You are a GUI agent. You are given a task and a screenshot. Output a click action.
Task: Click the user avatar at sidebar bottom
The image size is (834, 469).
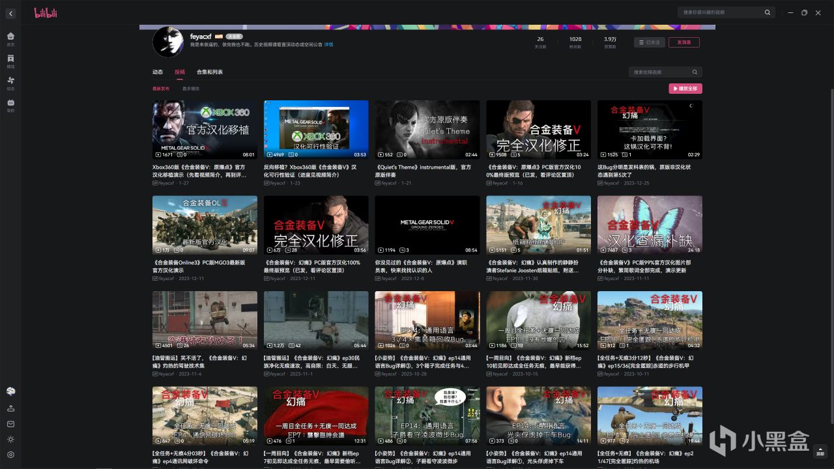10,391
